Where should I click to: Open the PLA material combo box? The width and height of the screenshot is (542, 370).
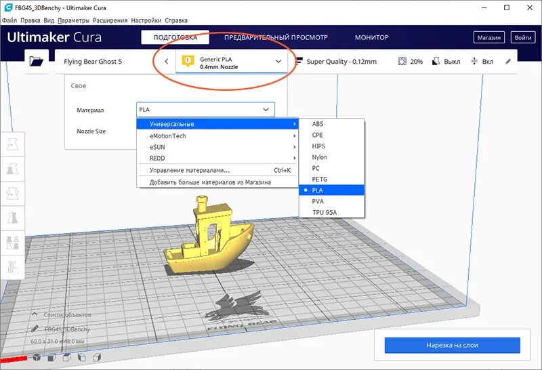pyautogui.click(x=205, y=110)
